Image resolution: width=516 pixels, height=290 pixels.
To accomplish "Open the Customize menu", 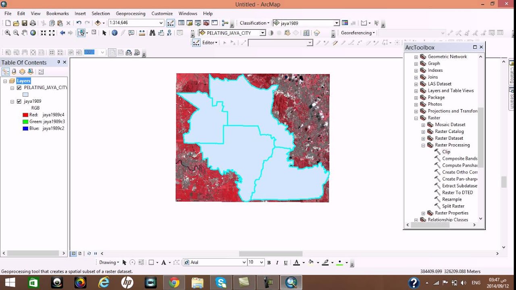I will click(162, 14).
